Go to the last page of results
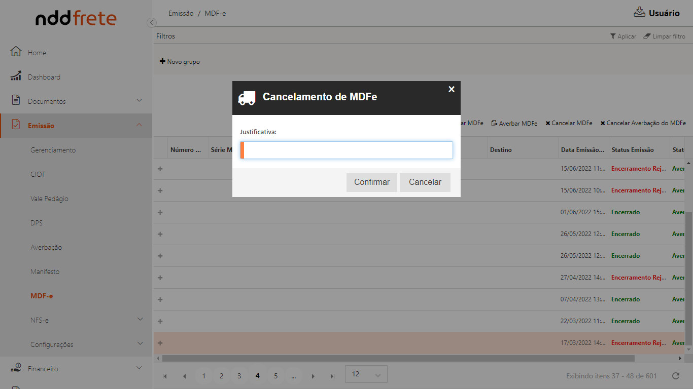Viewport: 693px width, 389px height. point(332,376)
